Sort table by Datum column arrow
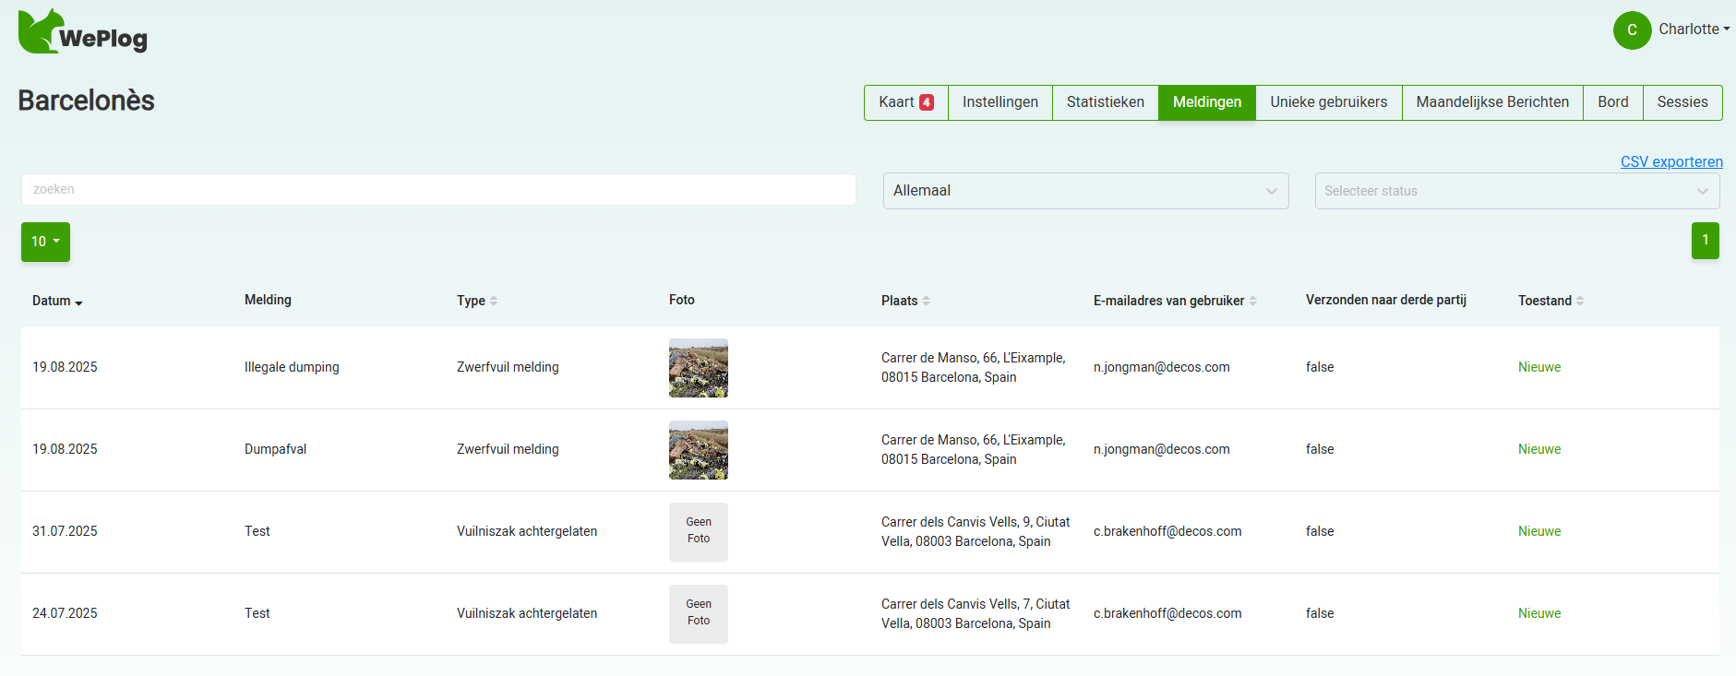1736x676 pixels. 78,302
